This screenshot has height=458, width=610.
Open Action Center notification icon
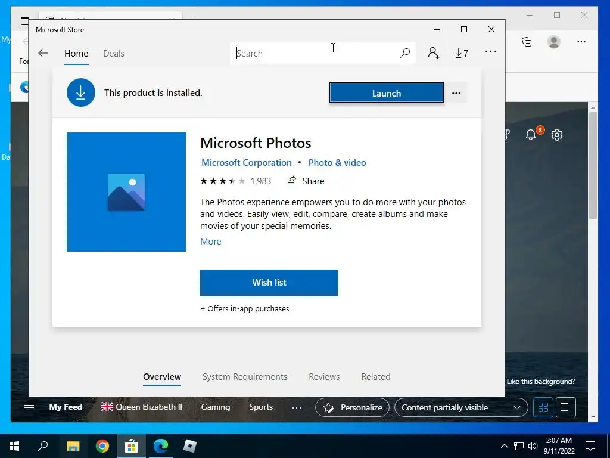(x=590, y=446)
